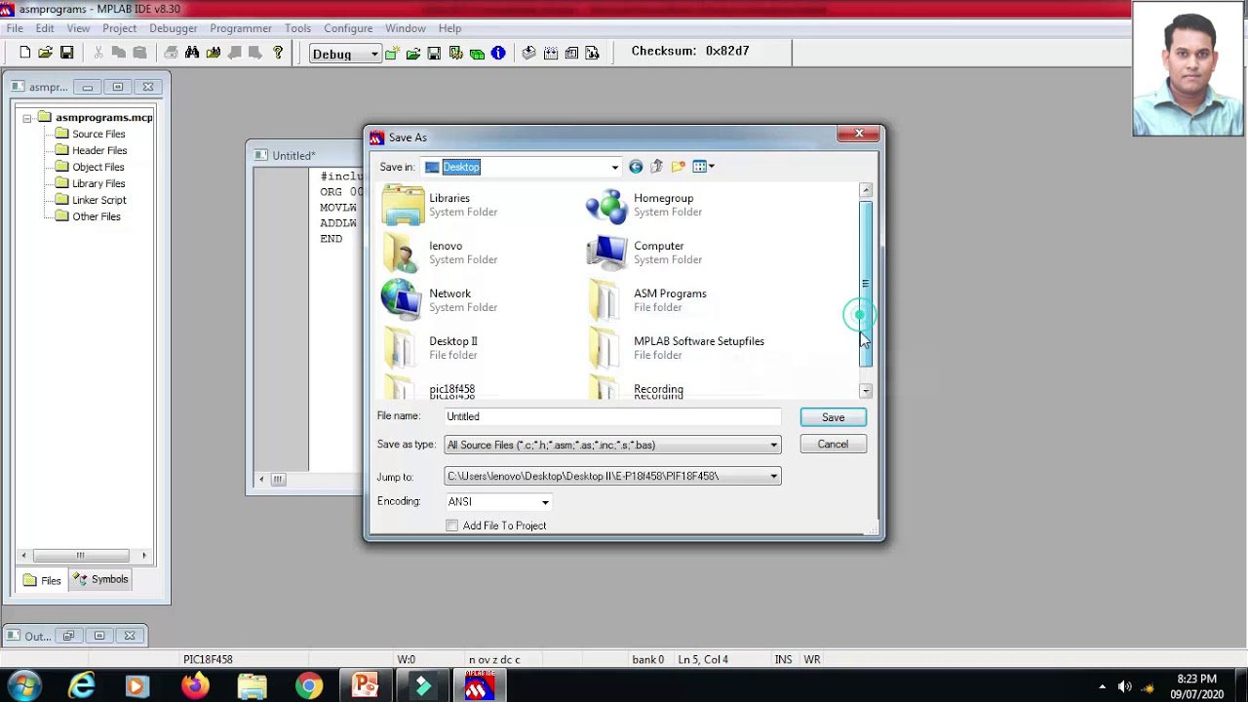Image resolution: width=1248 pixels, height=702 pixels.
Task: Click the file list scroll up arrow
Action: pos(866,190)
